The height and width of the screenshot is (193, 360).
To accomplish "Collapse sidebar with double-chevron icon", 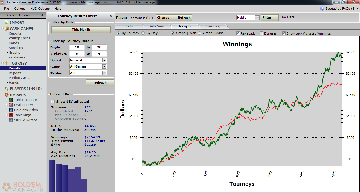I will [42, 15].
